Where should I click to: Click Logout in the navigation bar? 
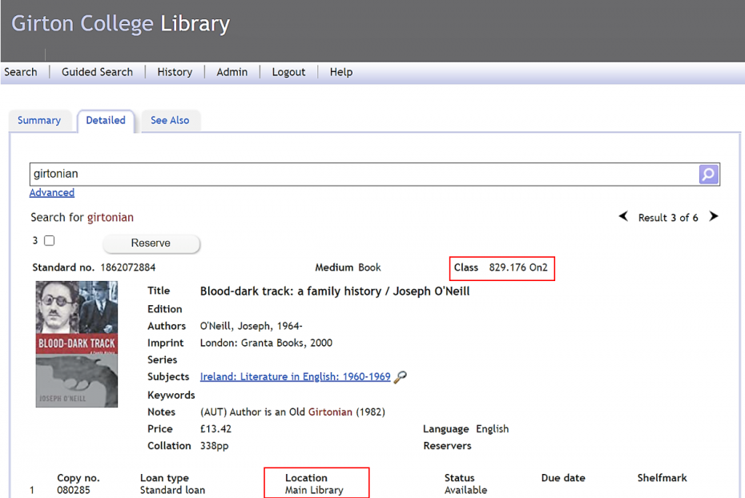[x=288, y=72]
